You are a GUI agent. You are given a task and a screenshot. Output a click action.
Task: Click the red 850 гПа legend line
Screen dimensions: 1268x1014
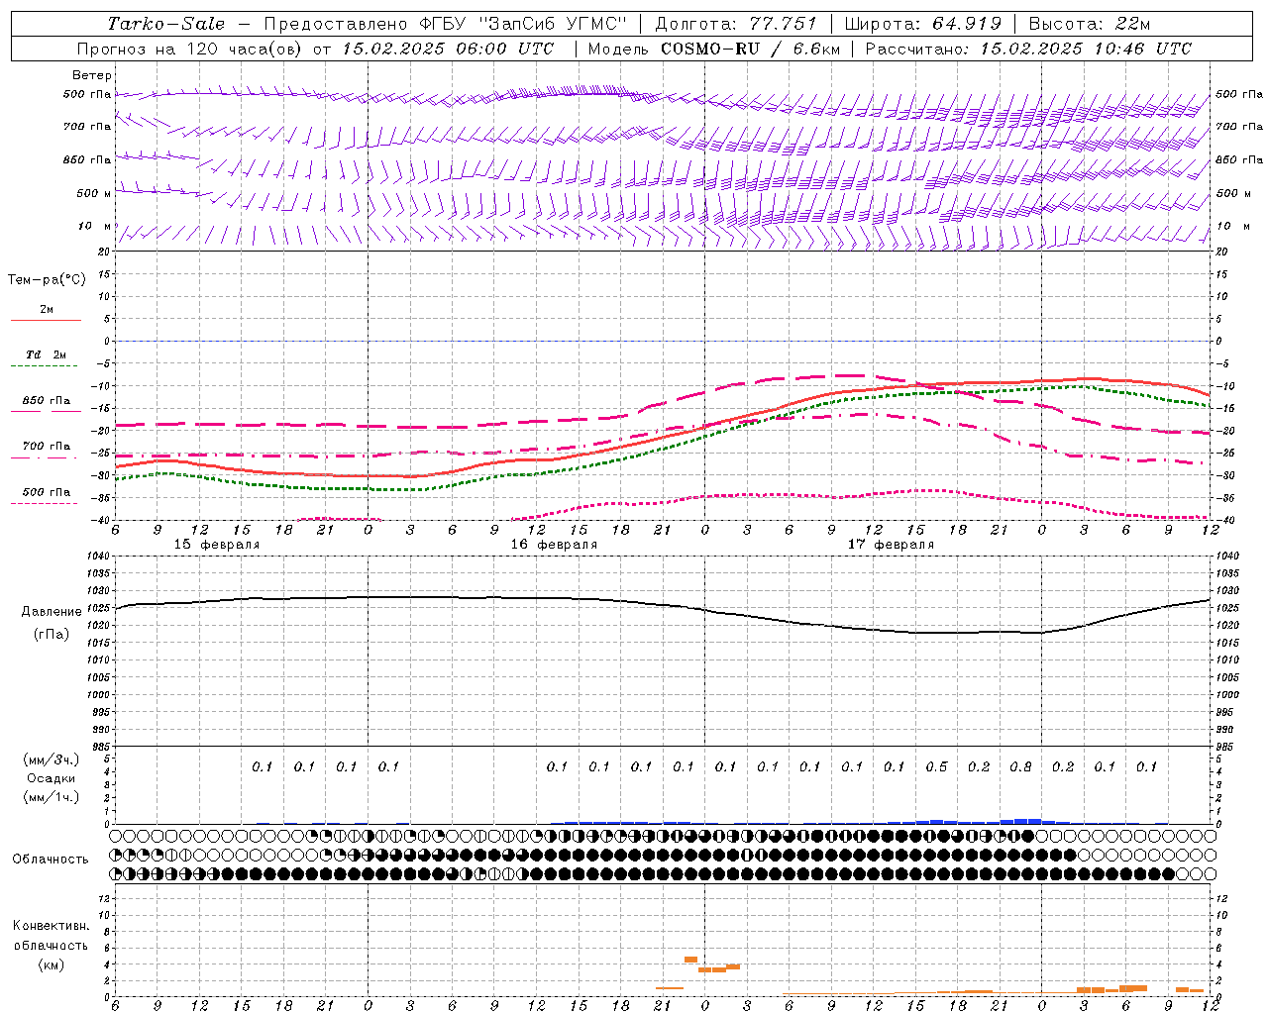point(46,411)
